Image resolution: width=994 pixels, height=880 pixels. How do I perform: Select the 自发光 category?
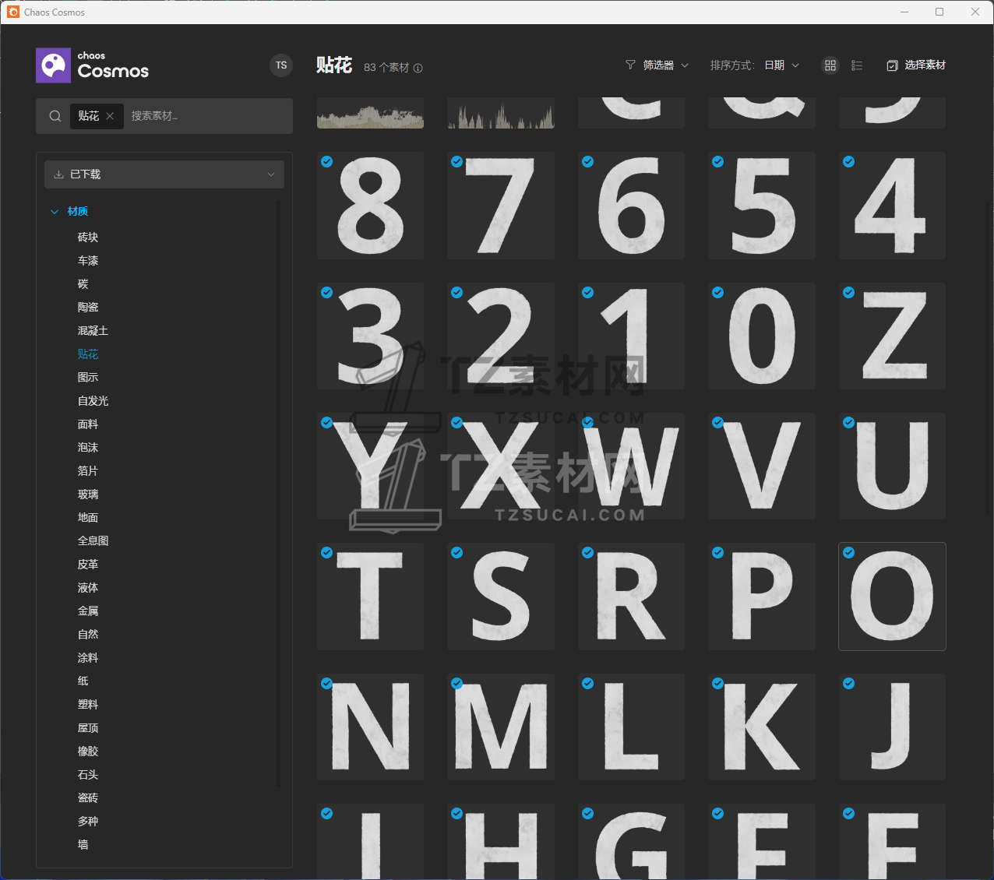click(93, 401)
